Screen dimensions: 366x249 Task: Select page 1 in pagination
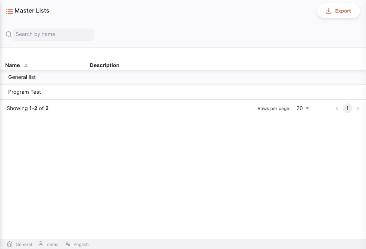tap(347, 108)
